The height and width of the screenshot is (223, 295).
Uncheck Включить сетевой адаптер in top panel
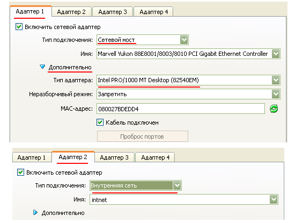(19, 27)
